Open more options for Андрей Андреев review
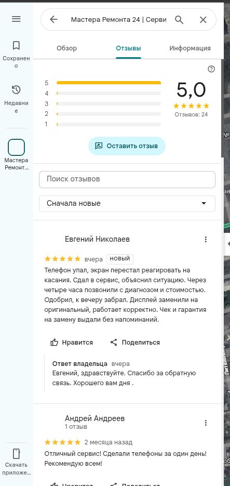The image size is (230, 486). click(206, 423)
